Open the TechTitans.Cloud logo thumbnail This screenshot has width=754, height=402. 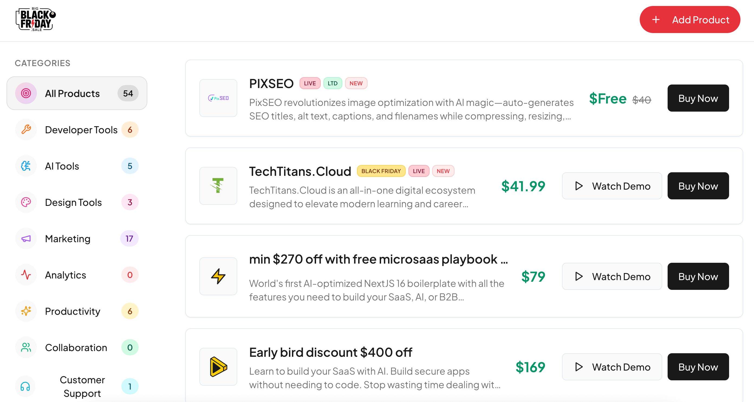(218, 186)
